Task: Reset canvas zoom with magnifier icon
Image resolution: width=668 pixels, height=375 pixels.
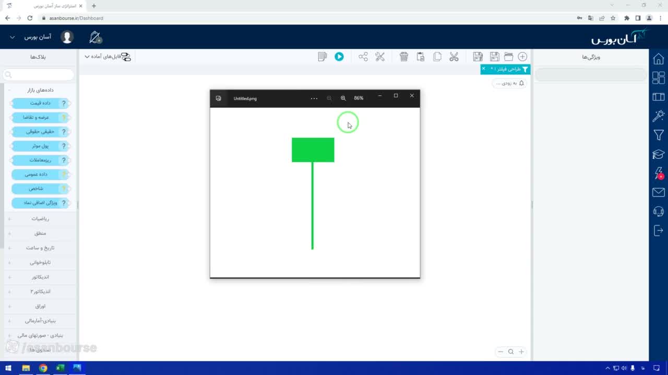Action: (x=511, y=352)
